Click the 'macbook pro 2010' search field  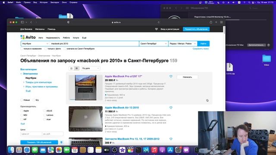point(94,43)
